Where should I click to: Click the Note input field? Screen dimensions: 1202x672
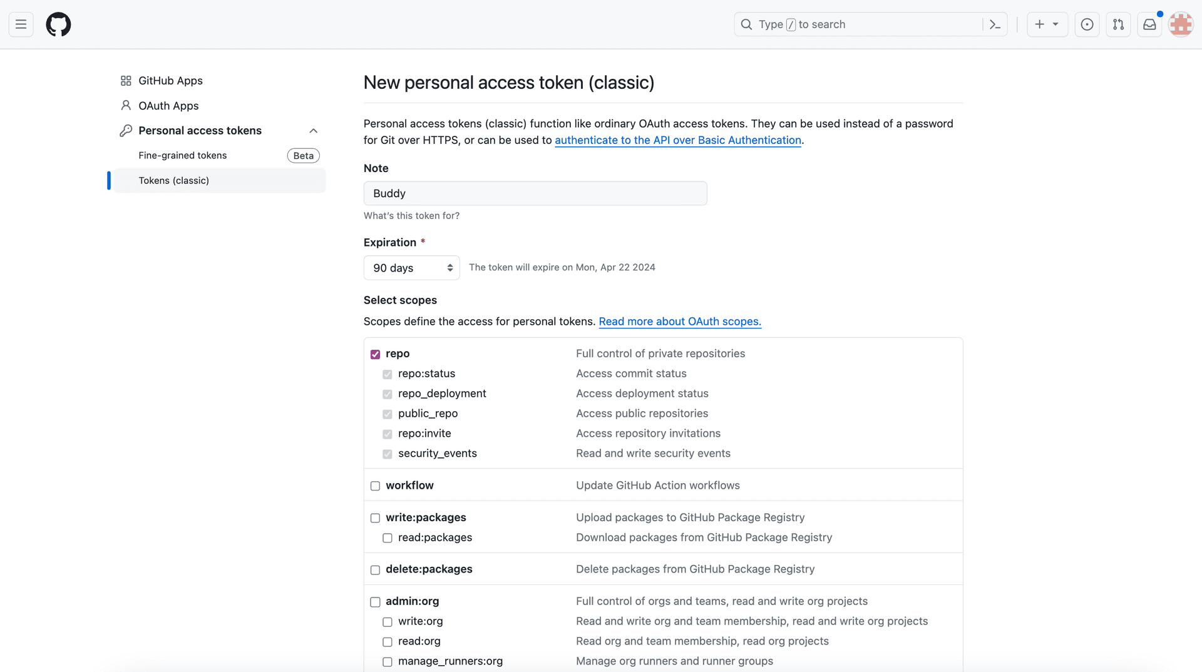click(535, 193)
